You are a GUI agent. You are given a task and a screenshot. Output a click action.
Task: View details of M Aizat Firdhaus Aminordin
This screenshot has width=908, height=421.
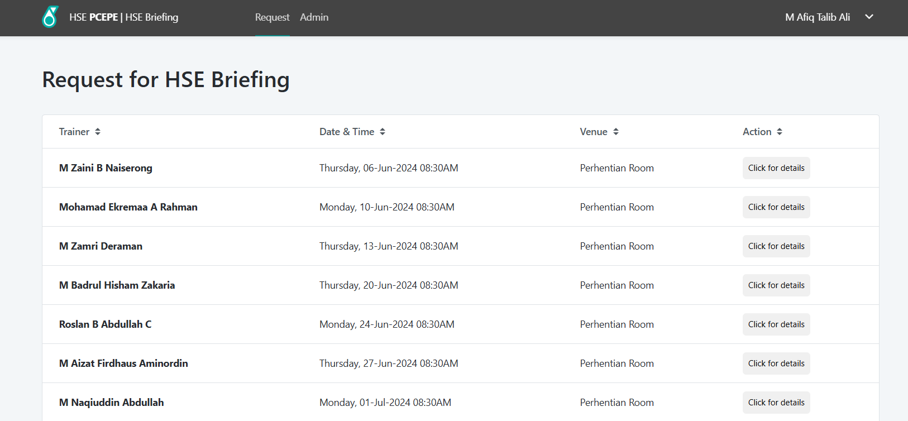(x=776, y=363)
